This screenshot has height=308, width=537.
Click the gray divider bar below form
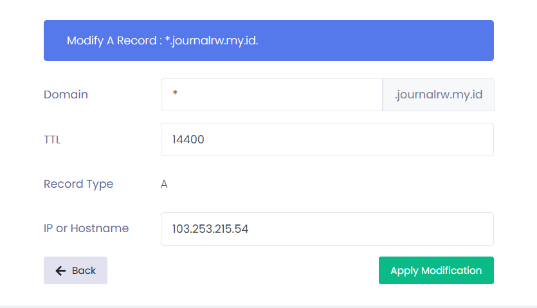click(x=268, y=306)
